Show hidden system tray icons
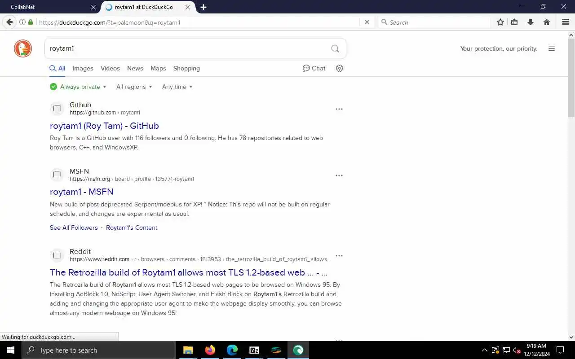 [x=484, y=350]
